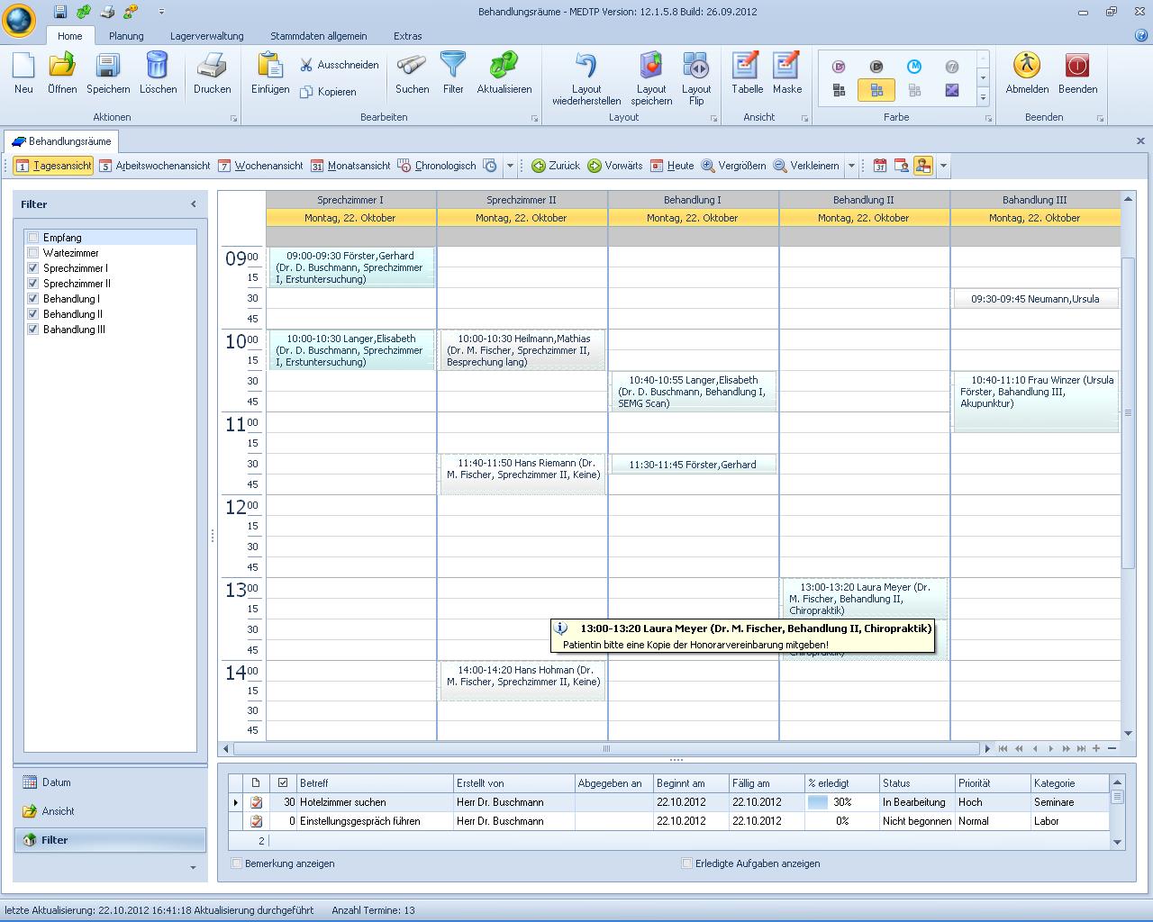
Task: Click the Aktualisieren refresh icon
Action: pos(504,67)
